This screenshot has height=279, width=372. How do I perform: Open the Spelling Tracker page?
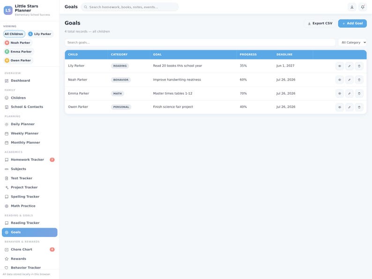point(30,197)
